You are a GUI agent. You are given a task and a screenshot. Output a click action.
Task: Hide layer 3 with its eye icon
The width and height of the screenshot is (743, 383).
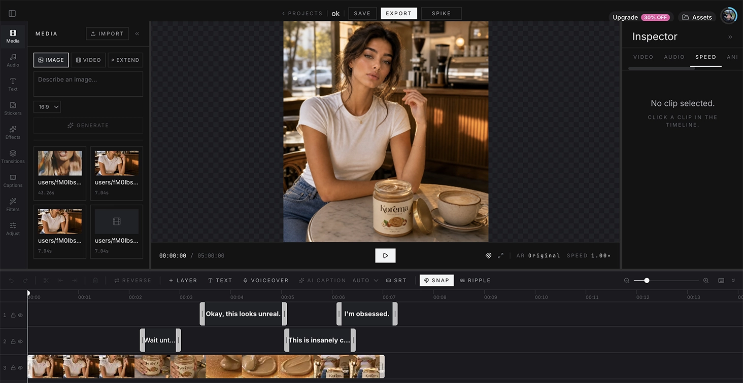coord(20,368)
